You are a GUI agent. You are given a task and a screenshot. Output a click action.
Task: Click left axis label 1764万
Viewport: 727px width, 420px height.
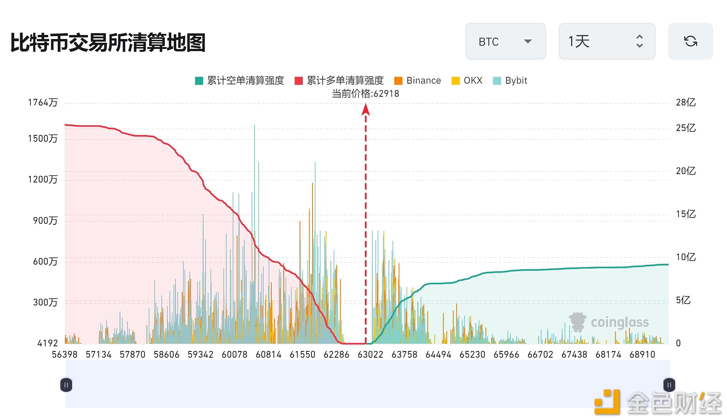point(43,103)
